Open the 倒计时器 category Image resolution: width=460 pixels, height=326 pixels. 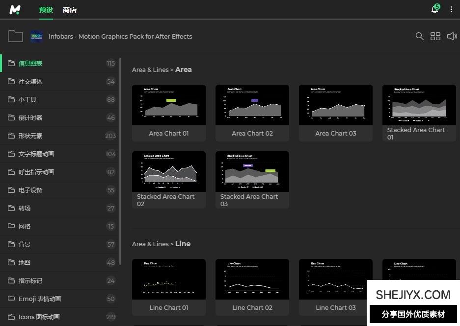[x=30, y=117]
